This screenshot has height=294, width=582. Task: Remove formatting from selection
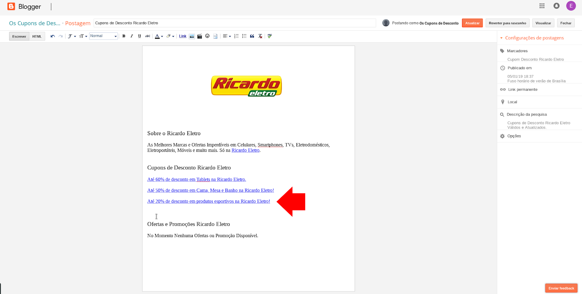260,36
